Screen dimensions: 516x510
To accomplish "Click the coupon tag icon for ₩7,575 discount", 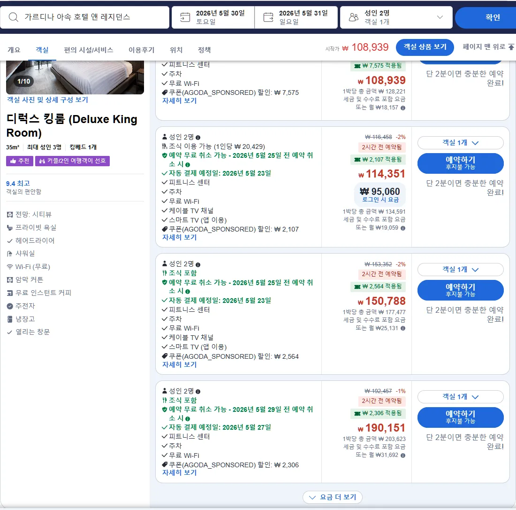I will pyautogui.click(x=165, y=93).
